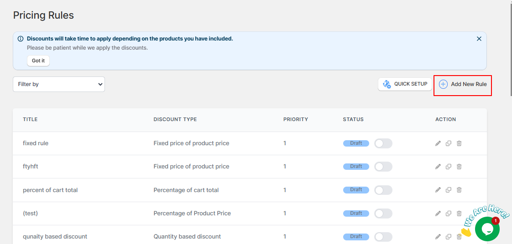Open the 'Filter by' dropdown
Screen dimensions: 512x244
click(59, 84)
